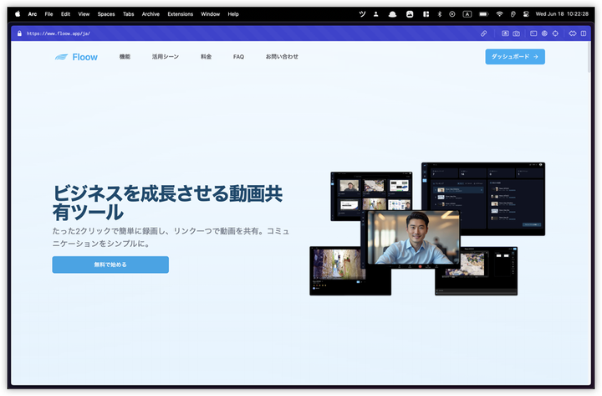
Task: Open the お問い合わせ contact link
Action: point(282,57)
